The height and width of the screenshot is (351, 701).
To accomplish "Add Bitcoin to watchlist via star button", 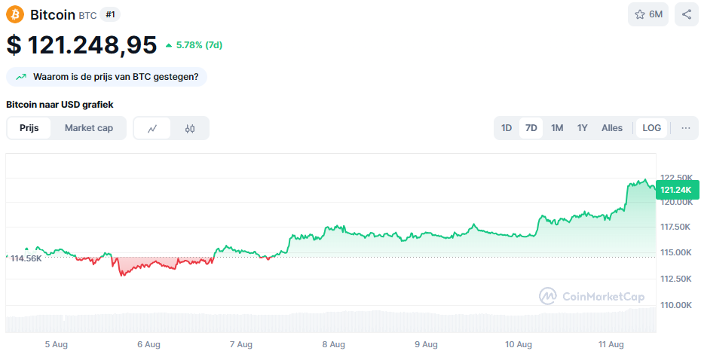I will (648, 14).
